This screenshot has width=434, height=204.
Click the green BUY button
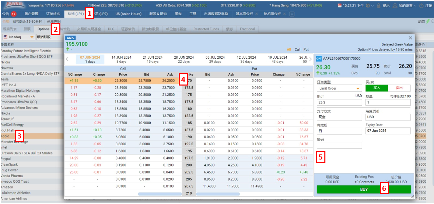point(364,189)
